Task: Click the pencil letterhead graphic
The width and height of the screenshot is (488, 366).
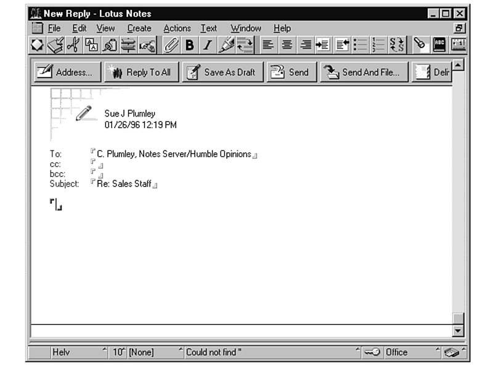Action: [84, 113]
